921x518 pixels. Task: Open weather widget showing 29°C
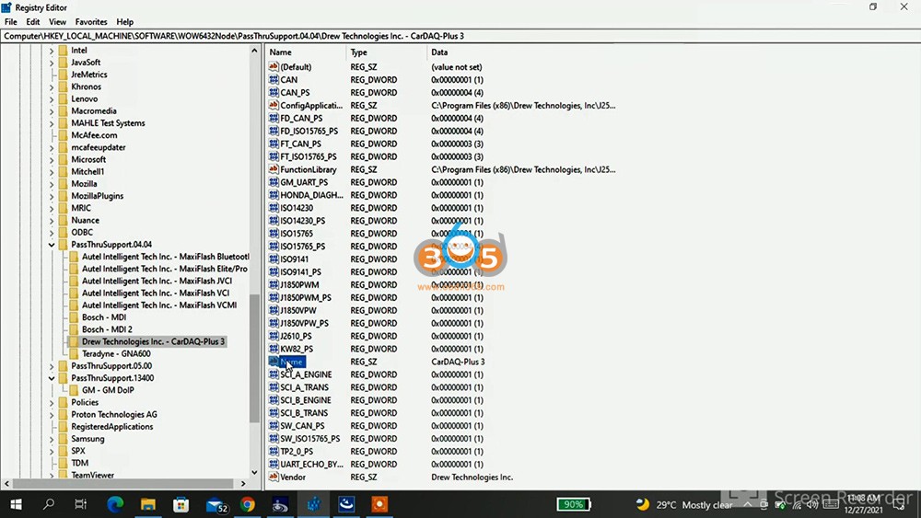point(684,504)
